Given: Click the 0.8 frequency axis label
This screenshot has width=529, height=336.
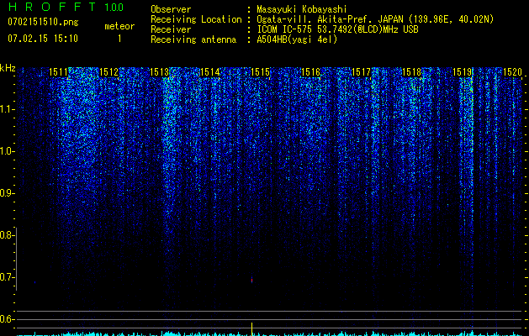Looking at the screenshot, I should [x=7, y=235].
